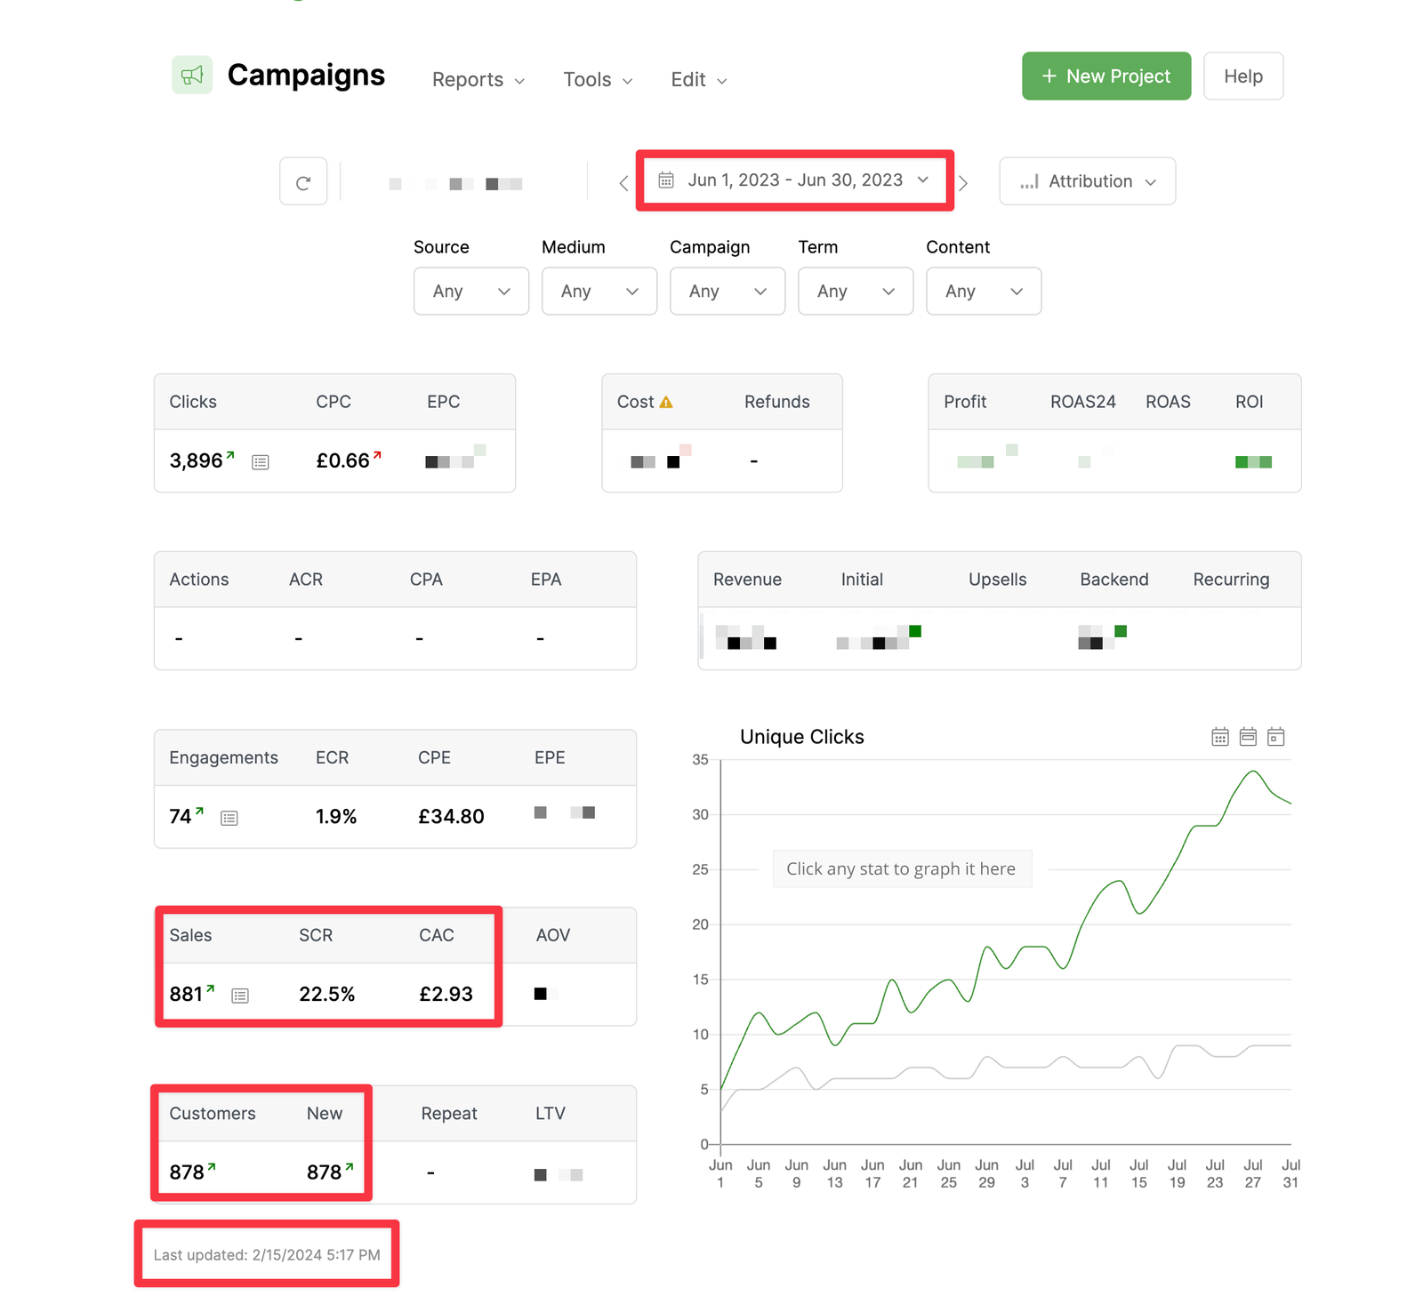Screen dimensions: 1423x1312
Task: Expand the Campaign filter dropdown
Action: (x=728, y=292)
